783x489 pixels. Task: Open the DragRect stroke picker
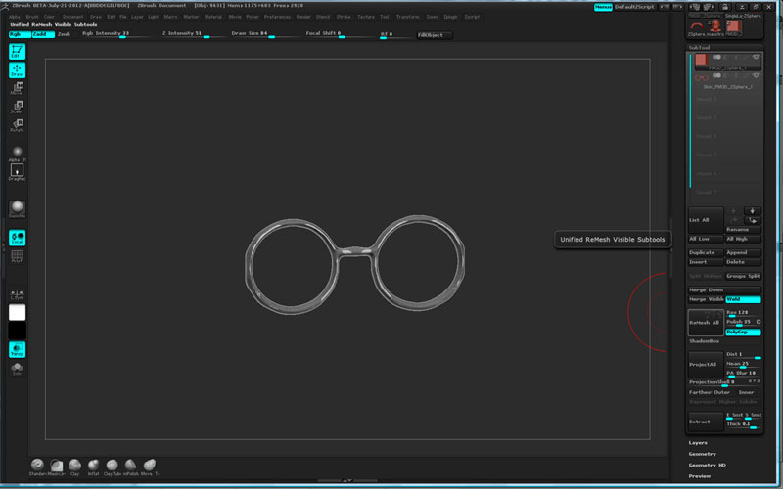[17, 172]
